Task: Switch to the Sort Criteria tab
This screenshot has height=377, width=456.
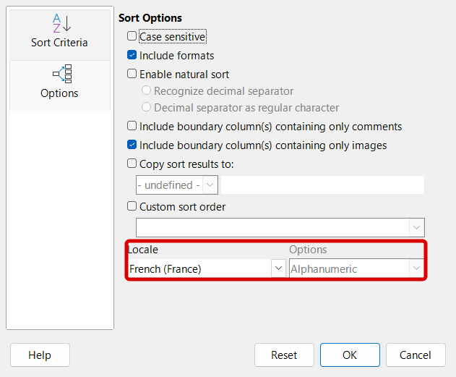Action: [59, 43]
